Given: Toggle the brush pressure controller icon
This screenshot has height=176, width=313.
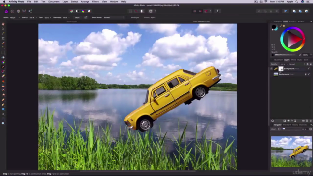Looking at the screenshot, I should coord(86,18).
